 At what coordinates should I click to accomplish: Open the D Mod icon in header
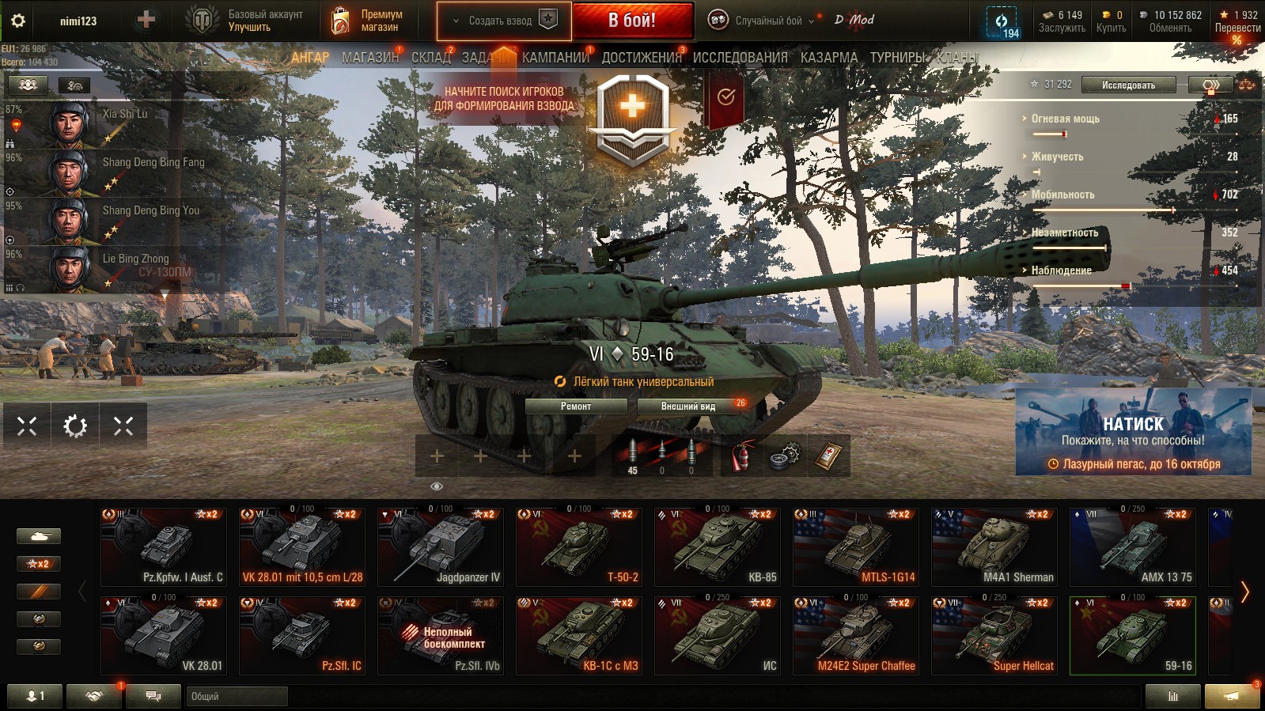tap(854, 20)
